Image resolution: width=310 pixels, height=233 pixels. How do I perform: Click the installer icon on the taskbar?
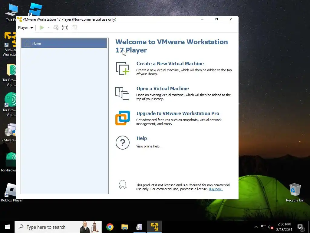coord(139,227)
